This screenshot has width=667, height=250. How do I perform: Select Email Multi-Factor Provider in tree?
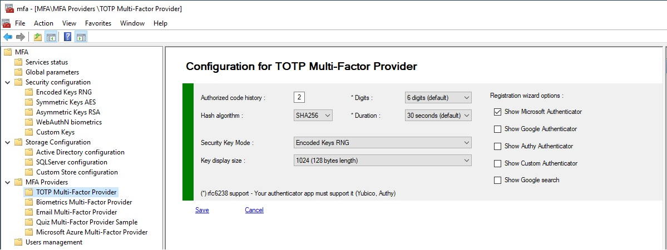[76, 212]
